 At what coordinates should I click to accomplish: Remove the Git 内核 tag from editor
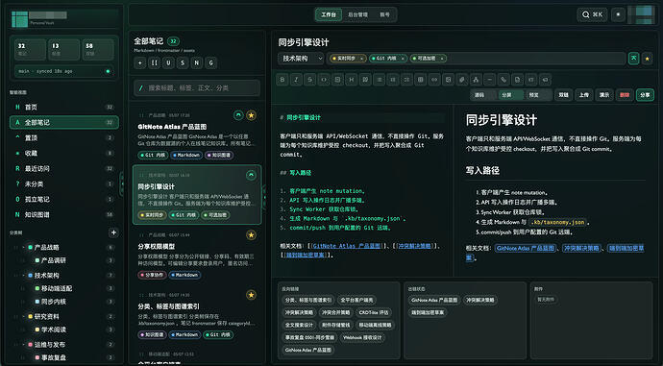403,59
